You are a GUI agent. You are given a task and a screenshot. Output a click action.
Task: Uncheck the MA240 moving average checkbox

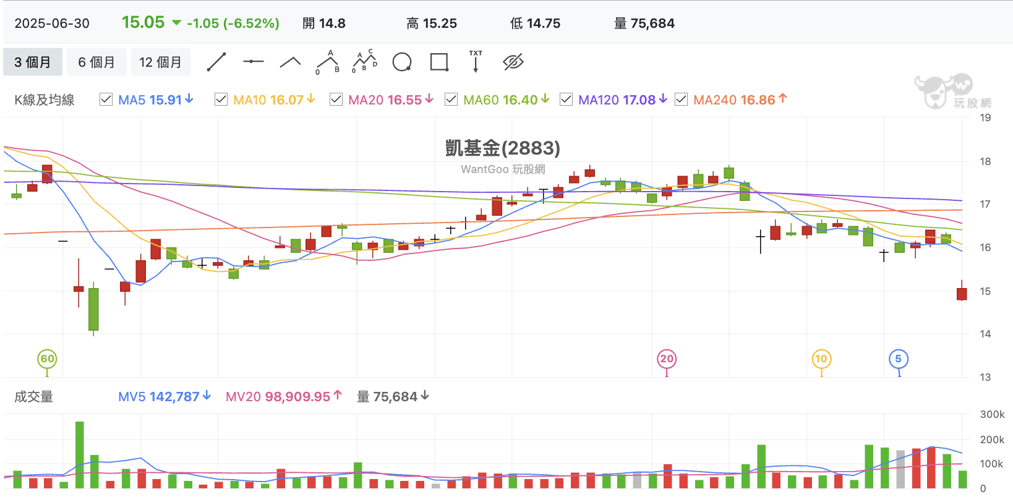(681, 100)
